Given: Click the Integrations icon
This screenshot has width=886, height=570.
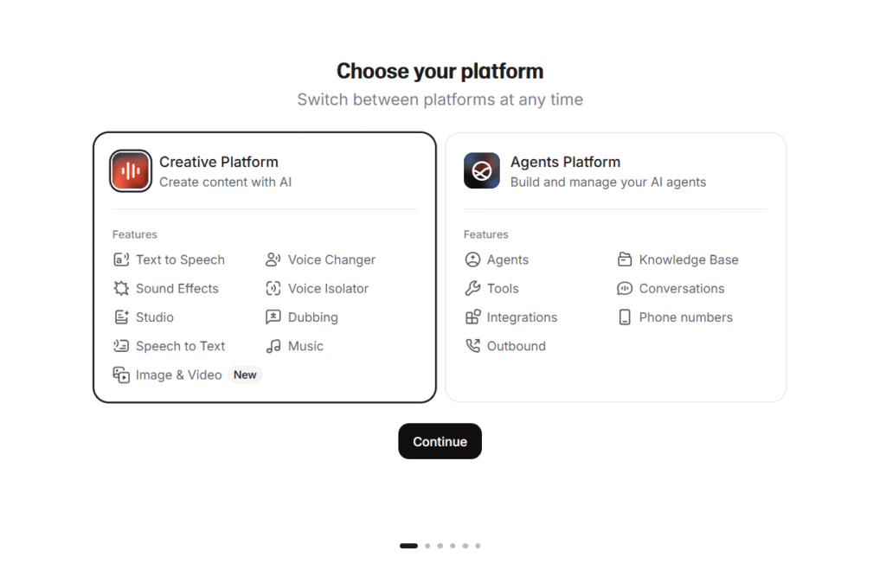Looking at the screenshot, I should pos(472,317).
